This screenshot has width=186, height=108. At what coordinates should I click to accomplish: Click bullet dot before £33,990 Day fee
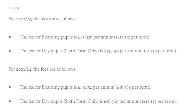coord(10,51)
